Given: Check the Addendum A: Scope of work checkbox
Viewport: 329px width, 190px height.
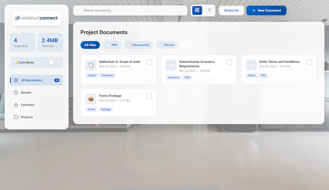Looking at the screenshot, I should point(149,62).
